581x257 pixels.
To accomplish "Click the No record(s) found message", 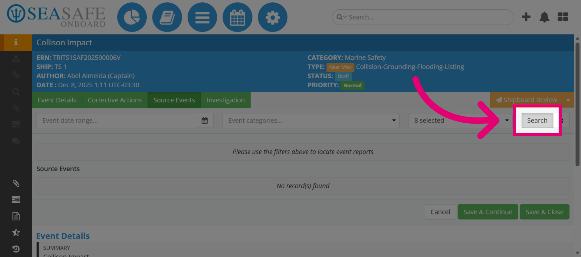I will (x=303, y=186).
